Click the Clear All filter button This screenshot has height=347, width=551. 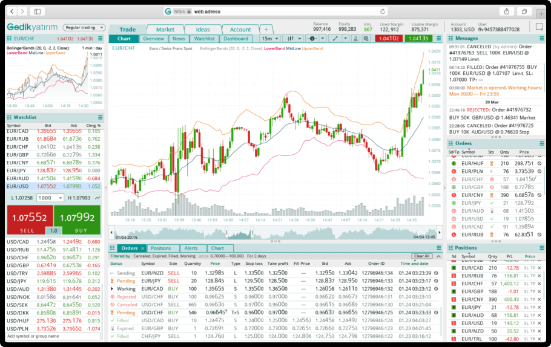pos(421,256)
